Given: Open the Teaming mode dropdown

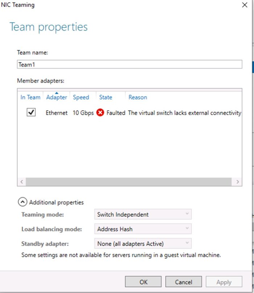Looking at the screenshot, I should (143, 215).
